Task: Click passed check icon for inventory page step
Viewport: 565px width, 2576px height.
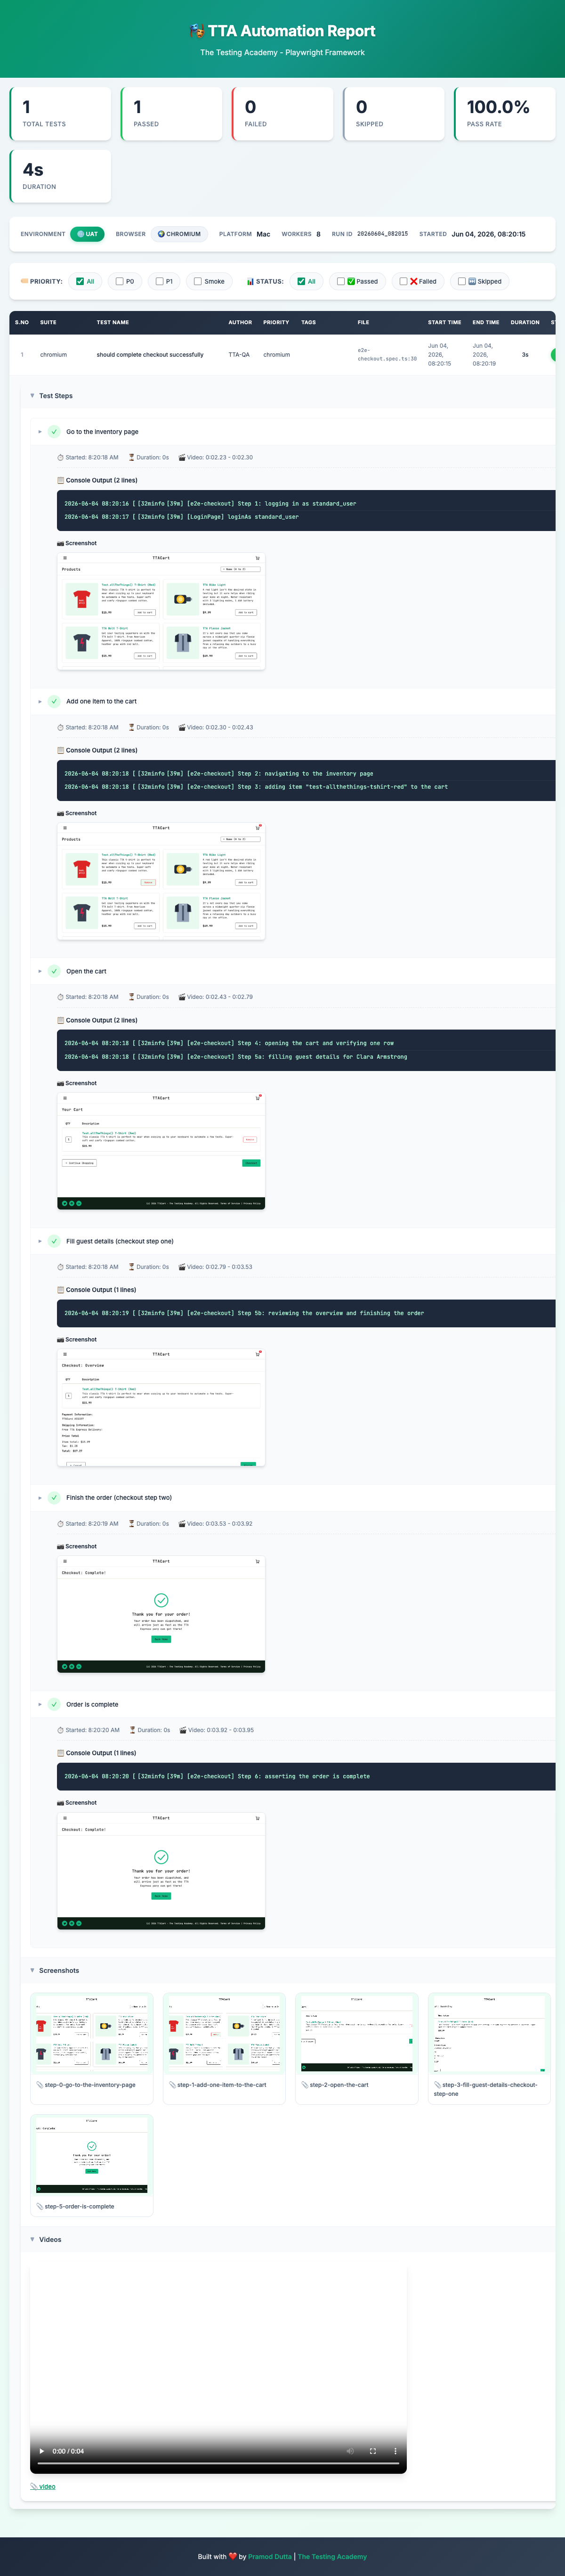Action: [x=54, y=432]
